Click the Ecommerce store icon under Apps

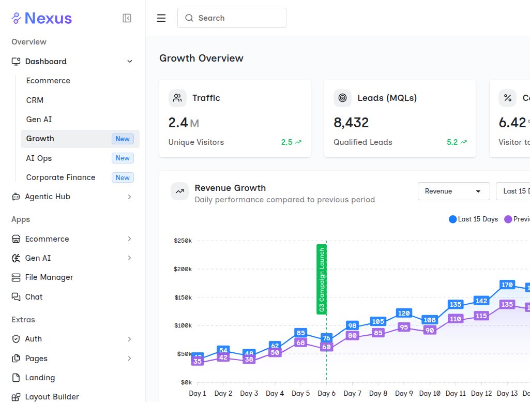click(16, 239)
